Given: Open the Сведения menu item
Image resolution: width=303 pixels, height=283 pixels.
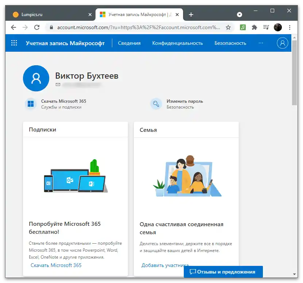Looking at the screenshot, I should [129, 43].
